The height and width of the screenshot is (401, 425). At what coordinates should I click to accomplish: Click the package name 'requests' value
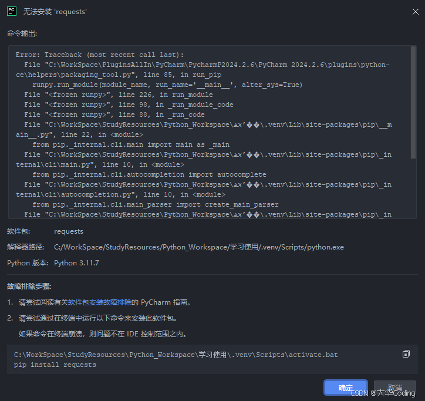(x=69, y=231)
